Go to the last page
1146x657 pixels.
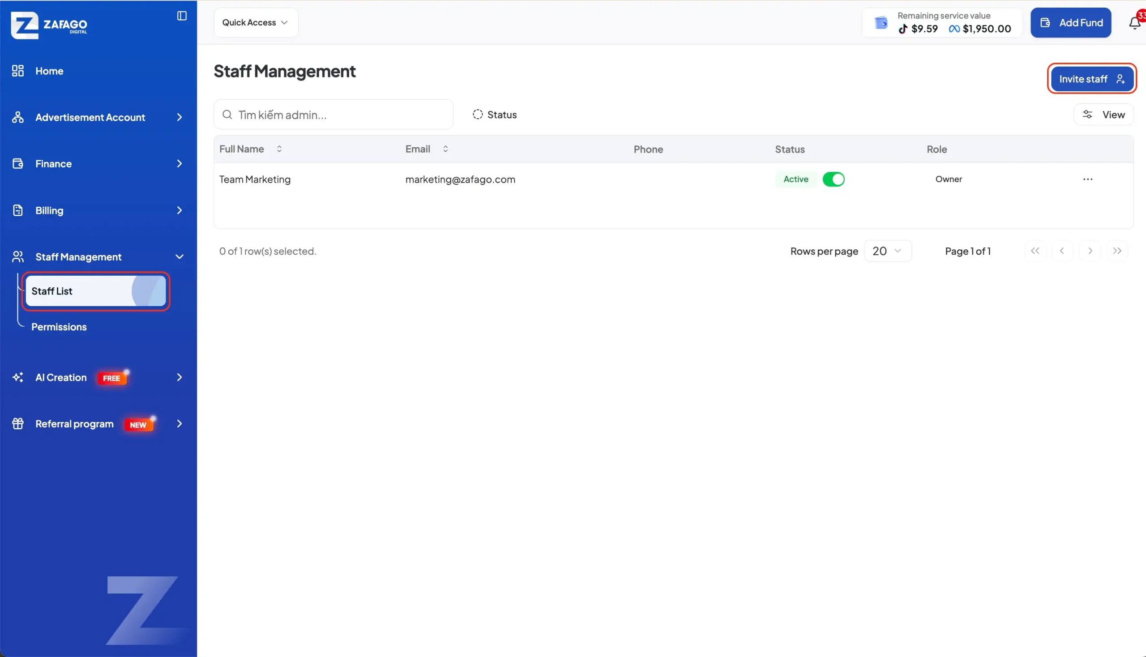tap(1117, 251)
